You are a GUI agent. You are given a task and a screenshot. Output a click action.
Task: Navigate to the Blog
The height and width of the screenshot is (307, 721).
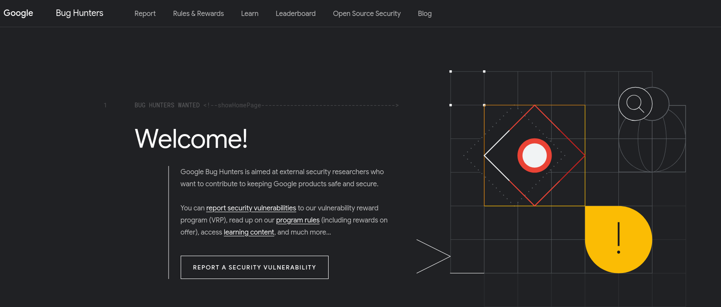[424, 14]
